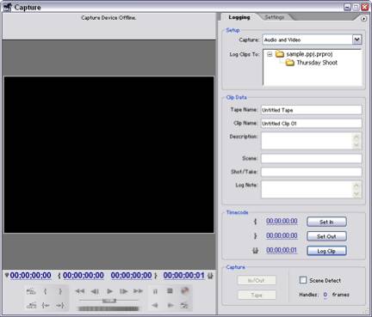Pause the tape playback
Image resolution: width=372 pixels, height=317 pixels.
[x=155, y=291]
